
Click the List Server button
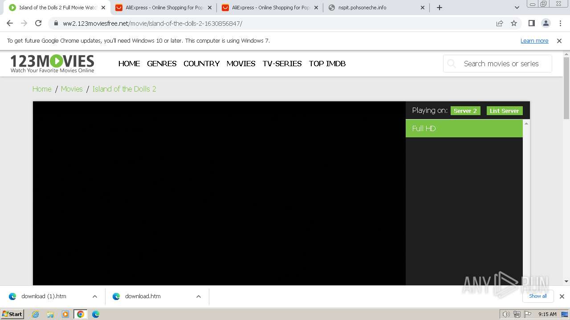(x=505, y=111)
